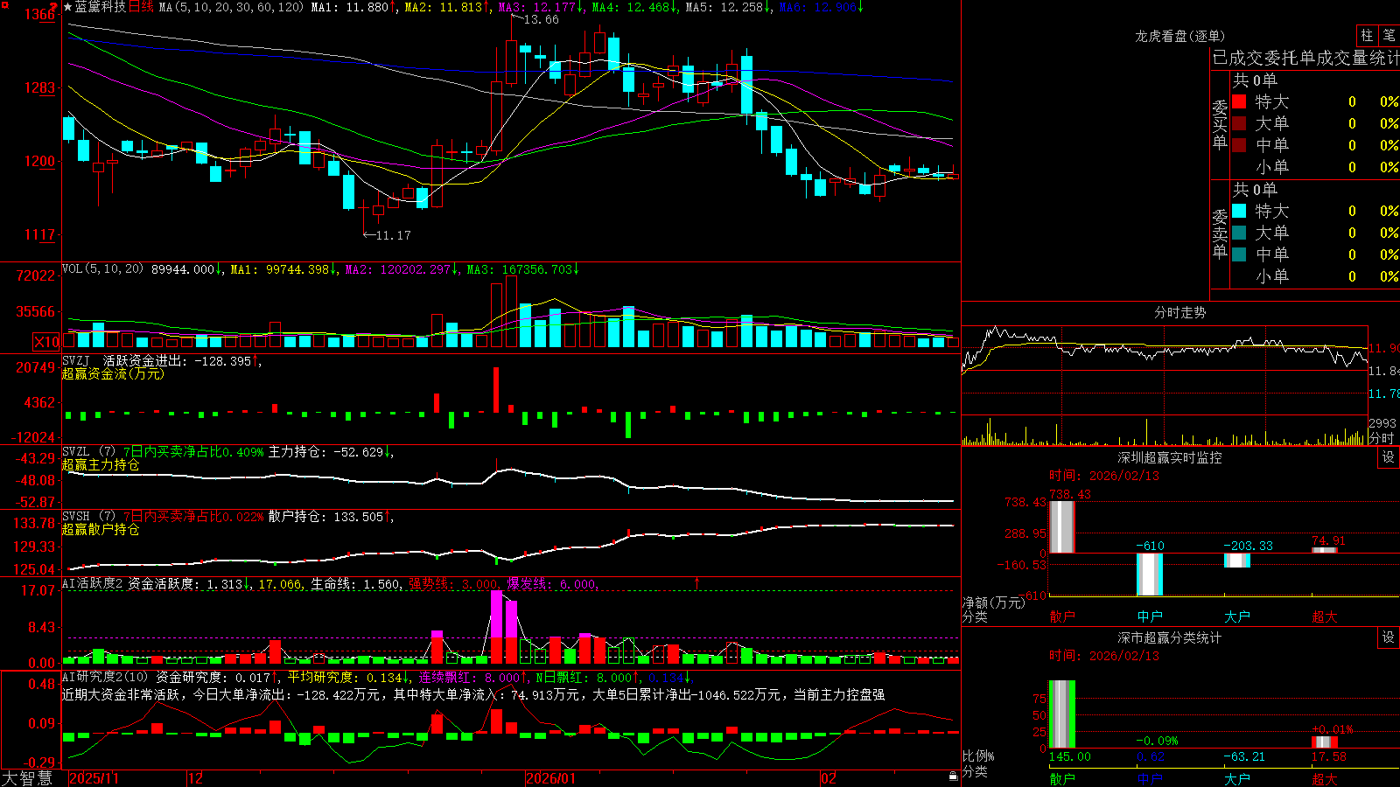The height and width of the screenshot is (787, 1400).
Task: Click the 日线 period label
Action: point(141,7)
